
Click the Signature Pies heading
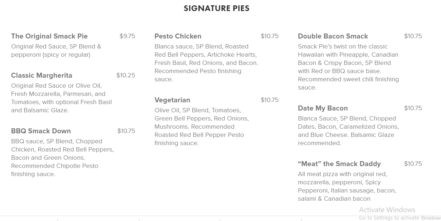pos(216,9)
